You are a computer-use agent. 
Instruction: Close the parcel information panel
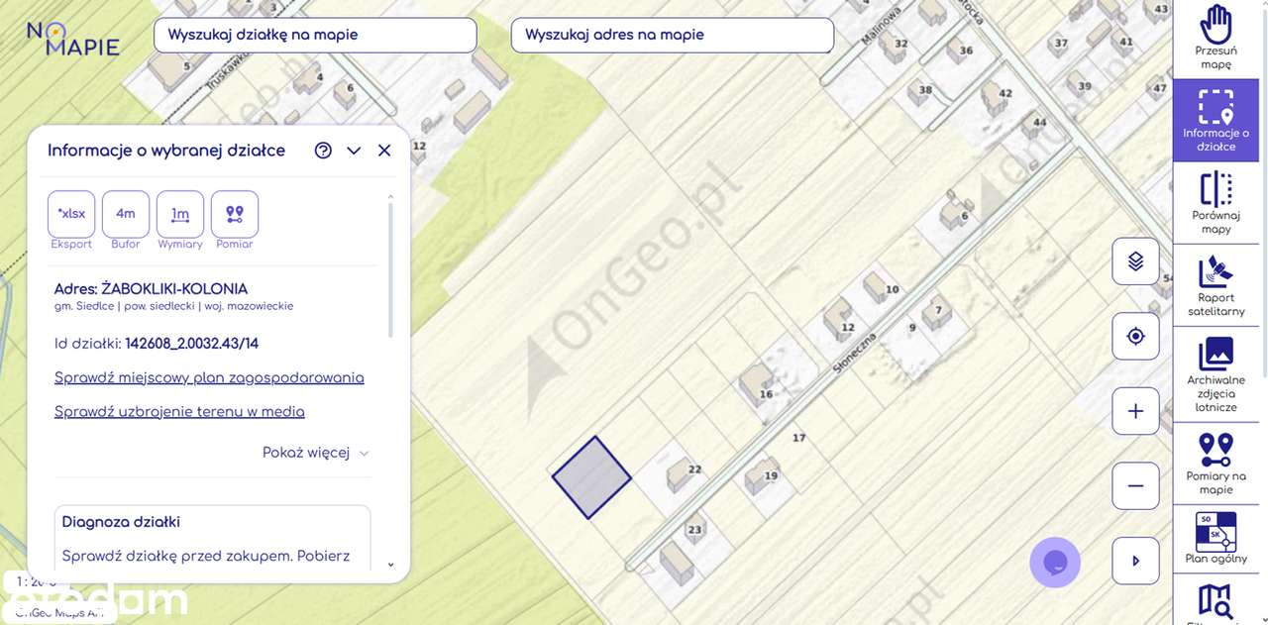[384, 151]
